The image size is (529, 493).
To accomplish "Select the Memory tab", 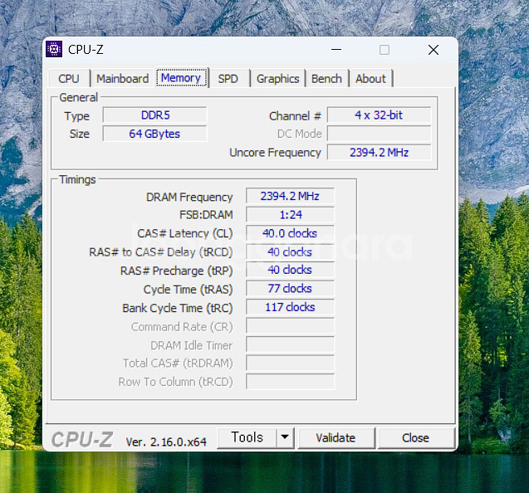I will (181, 78).
